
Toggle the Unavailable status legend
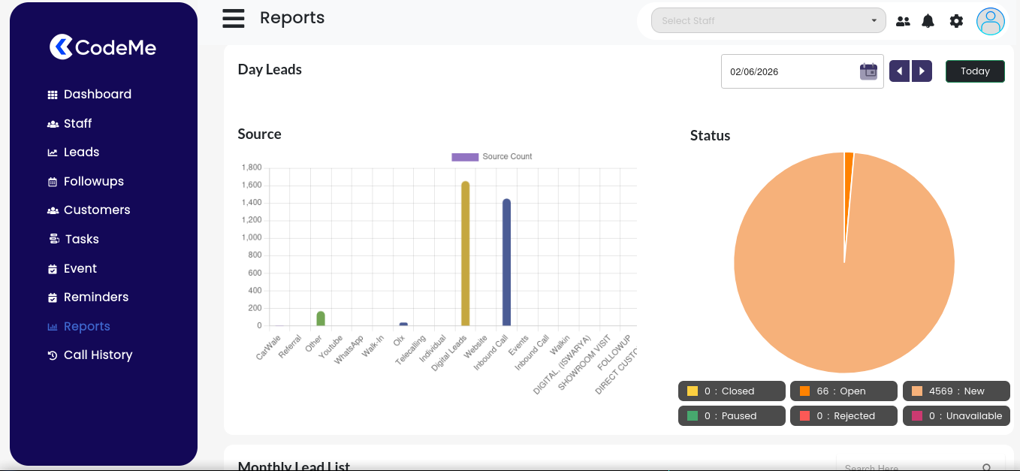coord(956,415)
